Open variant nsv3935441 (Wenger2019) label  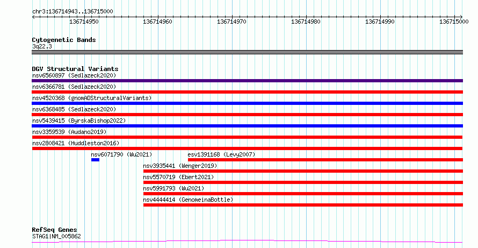tap(180, 166)
